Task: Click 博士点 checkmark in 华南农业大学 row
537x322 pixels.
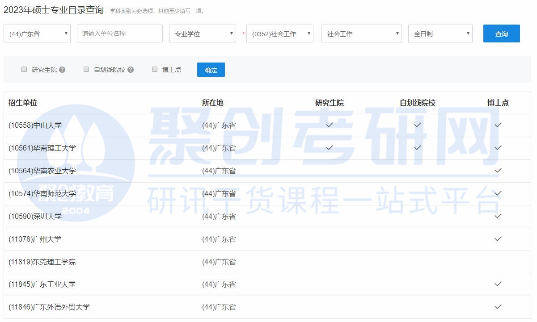Action: click(498, 171)
